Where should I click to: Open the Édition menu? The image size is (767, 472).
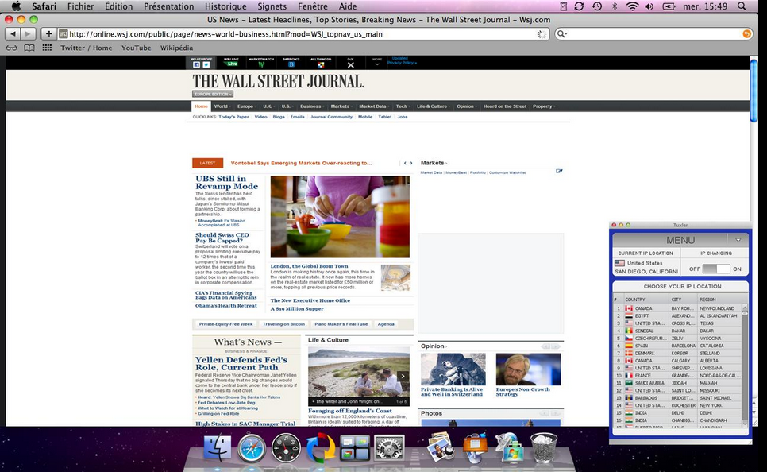119,6
